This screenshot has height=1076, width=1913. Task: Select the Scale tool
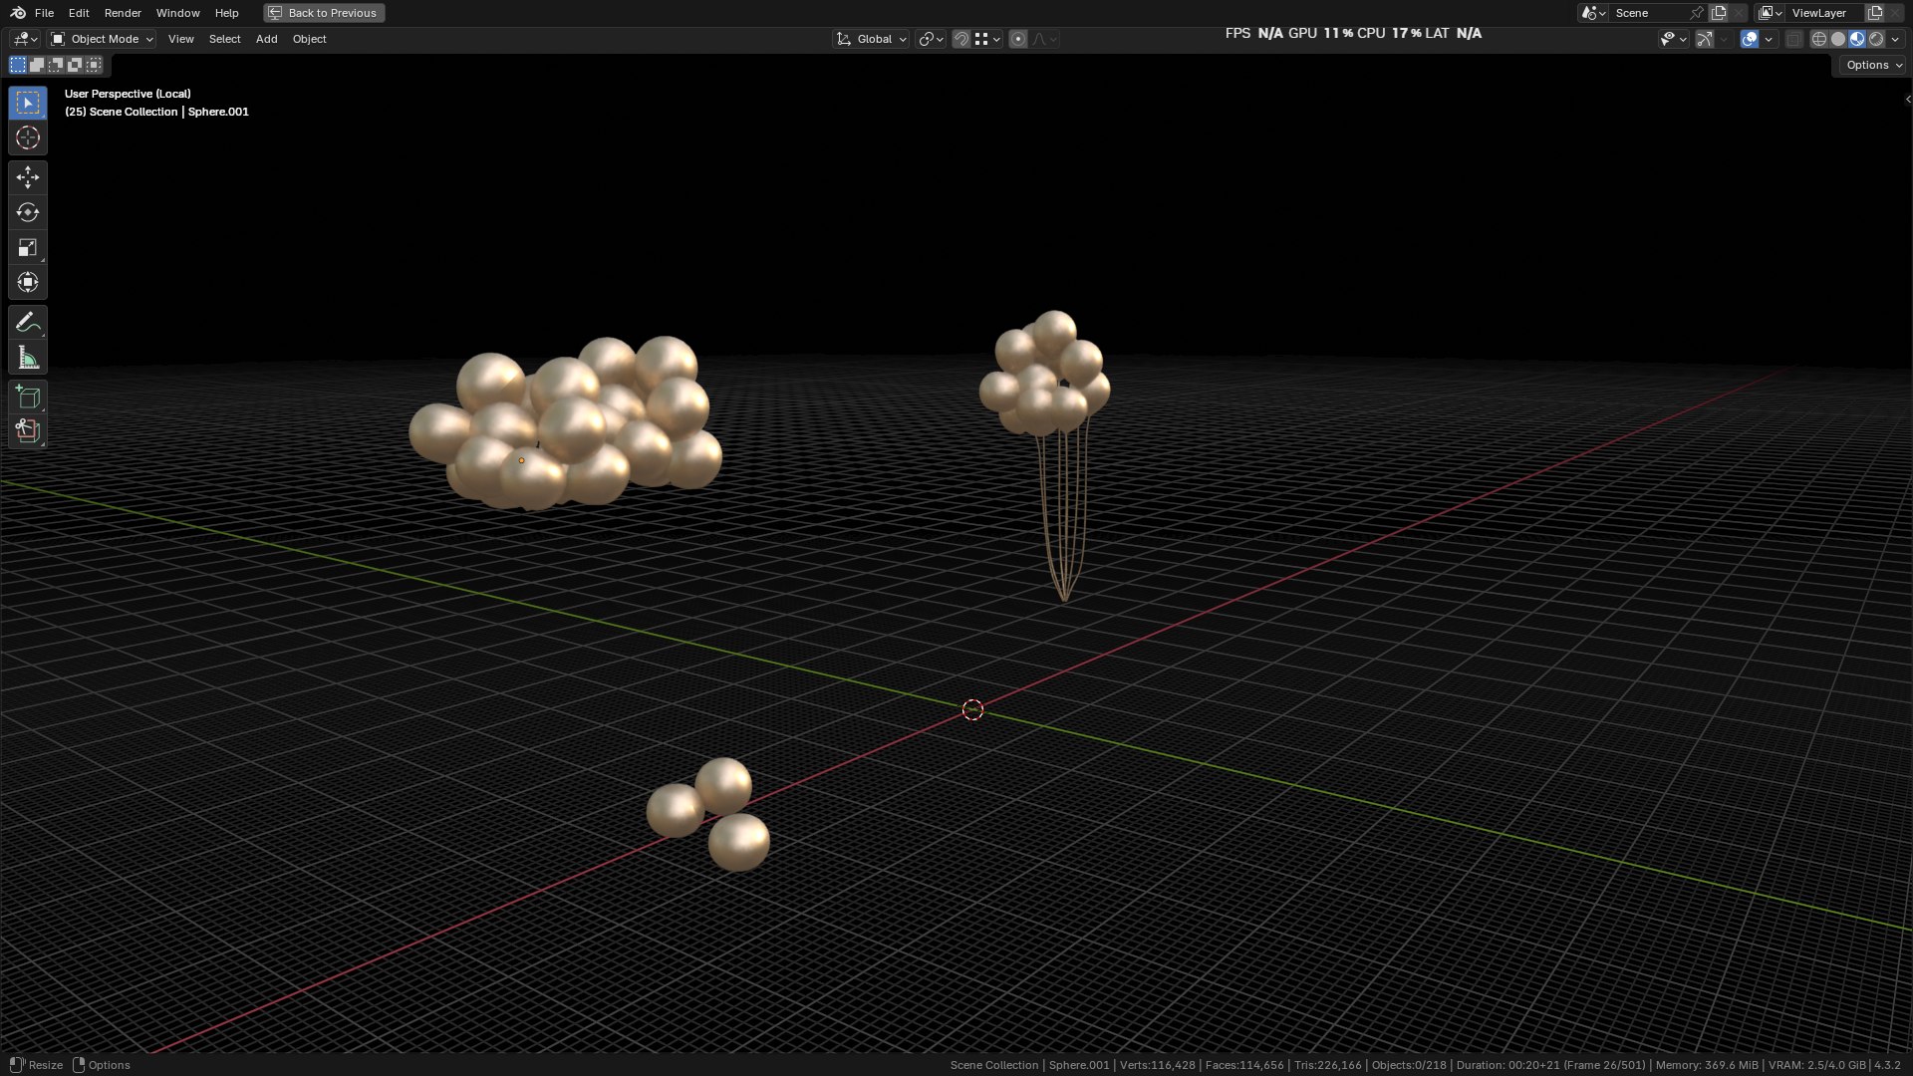click(x=28, y=247)
